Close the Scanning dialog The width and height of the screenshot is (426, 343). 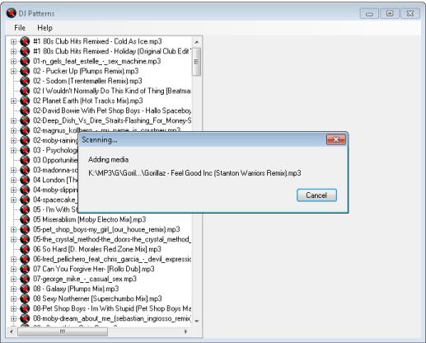point(335,139)
